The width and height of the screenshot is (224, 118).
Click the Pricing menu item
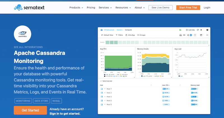coord(91,8)
